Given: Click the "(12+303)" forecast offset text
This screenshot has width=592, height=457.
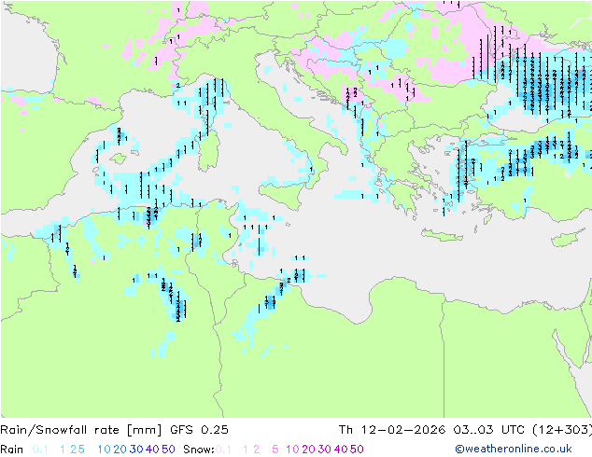Looking at the screenshot, I should (x=562, y=430).
